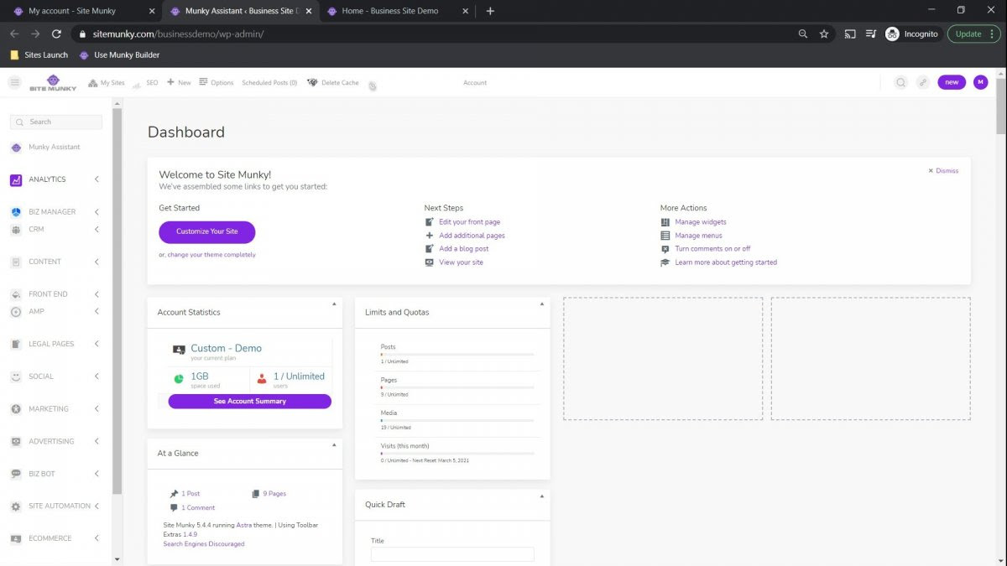Viewport: 1007px width, 566px height.
Task: Open Edit your front page link
Action: (x=469, y=222)
